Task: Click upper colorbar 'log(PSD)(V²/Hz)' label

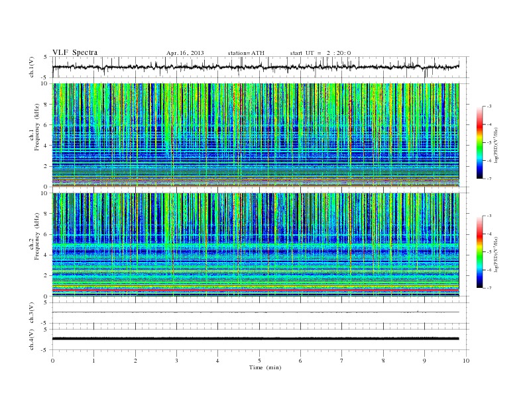Action: coord(496,145)
